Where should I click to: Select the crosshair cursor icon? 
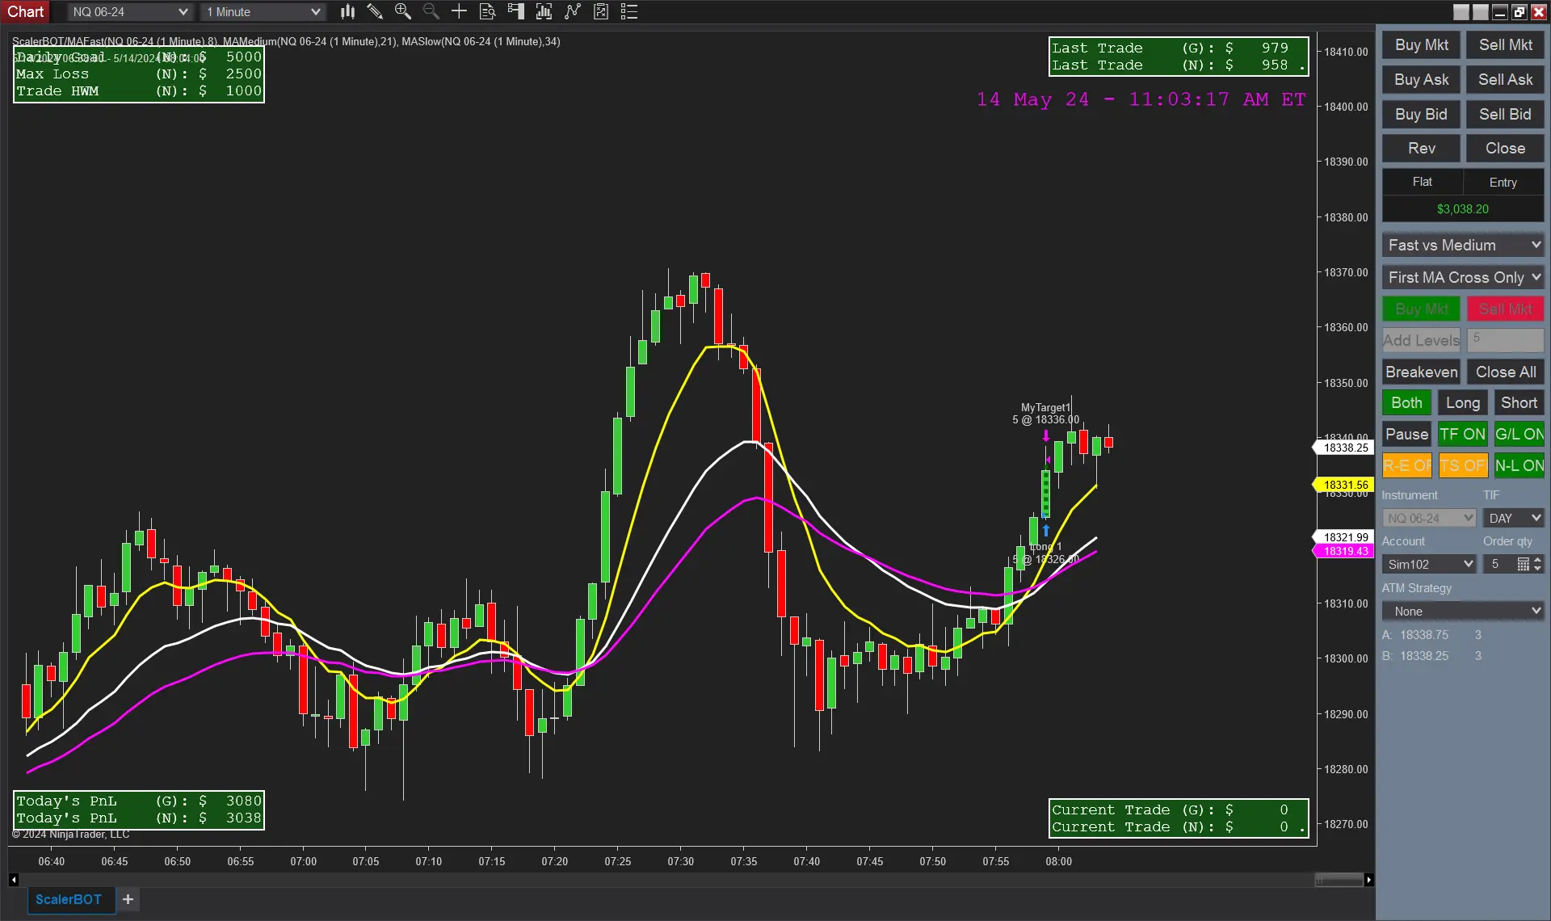[459, 11]
